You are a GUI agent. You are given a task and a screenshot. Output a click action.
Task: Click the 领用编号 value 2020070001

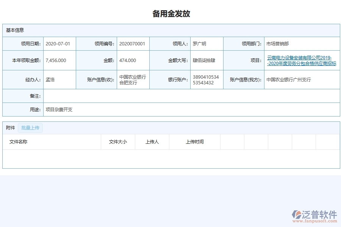pos(133,44)
